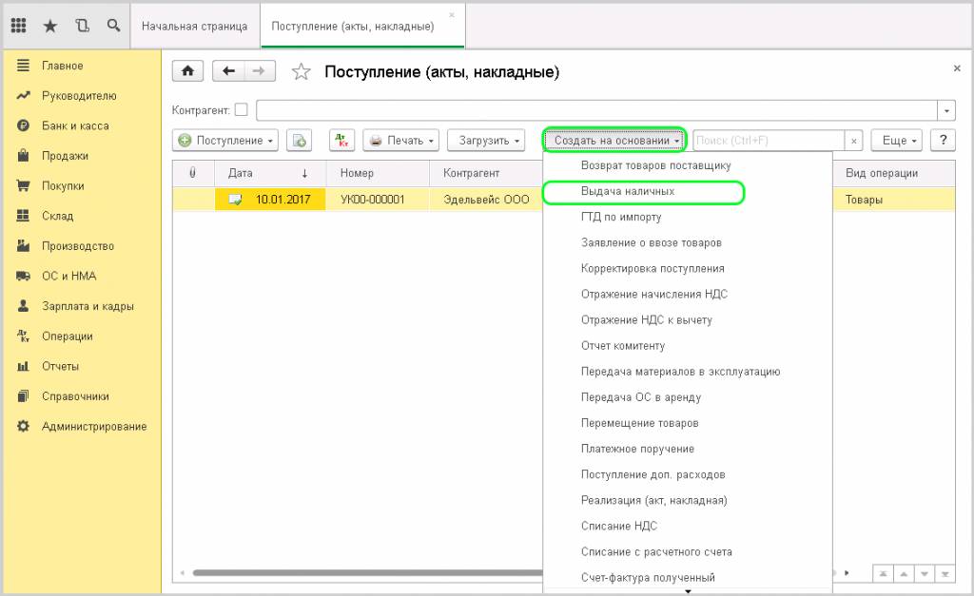Navigate forward with the right arrow
This screenshot has height=596, width=974.
(x=259, y=70)
